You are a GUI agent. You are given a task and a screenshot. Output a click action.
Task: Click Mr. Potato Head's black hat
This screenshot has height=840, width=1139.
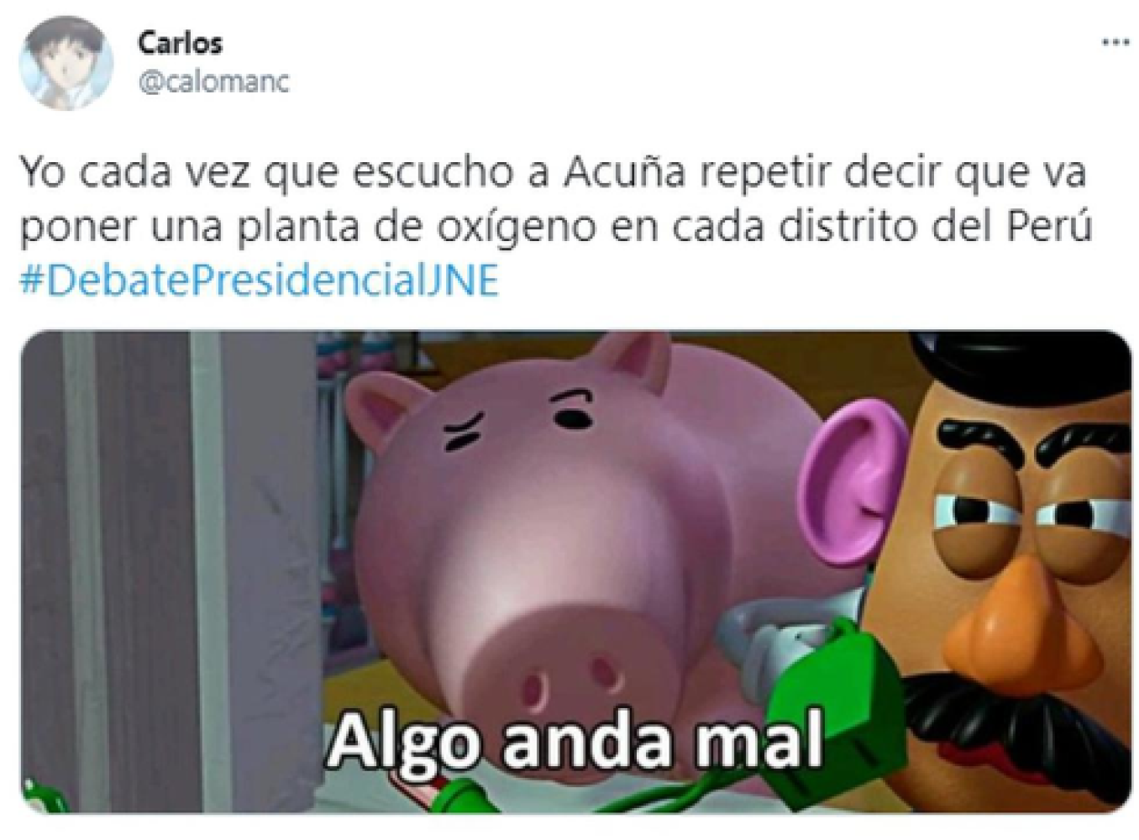[x=1021, y=370]
